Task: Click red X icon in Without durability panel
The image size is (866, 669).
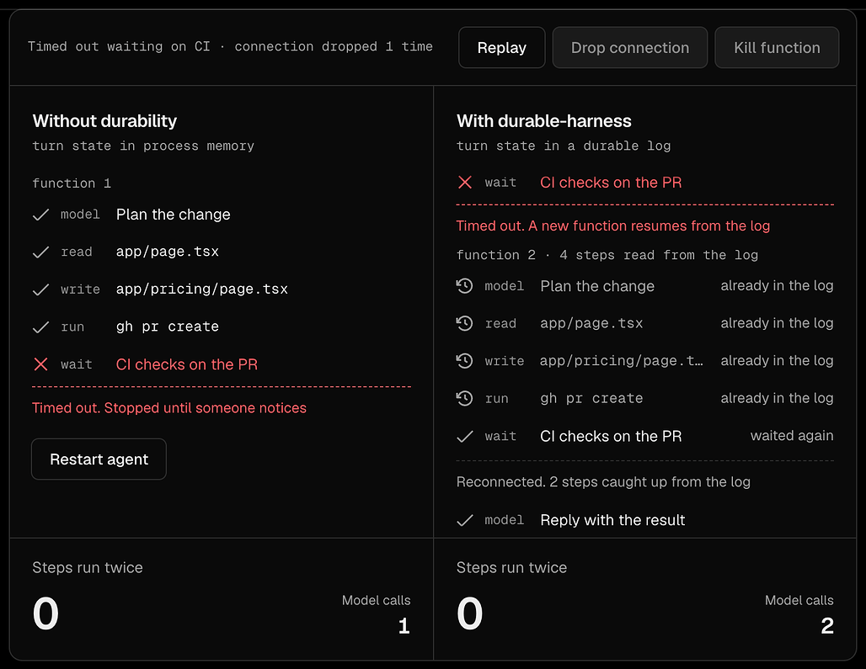Action: pyautogui.click(x=41, y=364)
